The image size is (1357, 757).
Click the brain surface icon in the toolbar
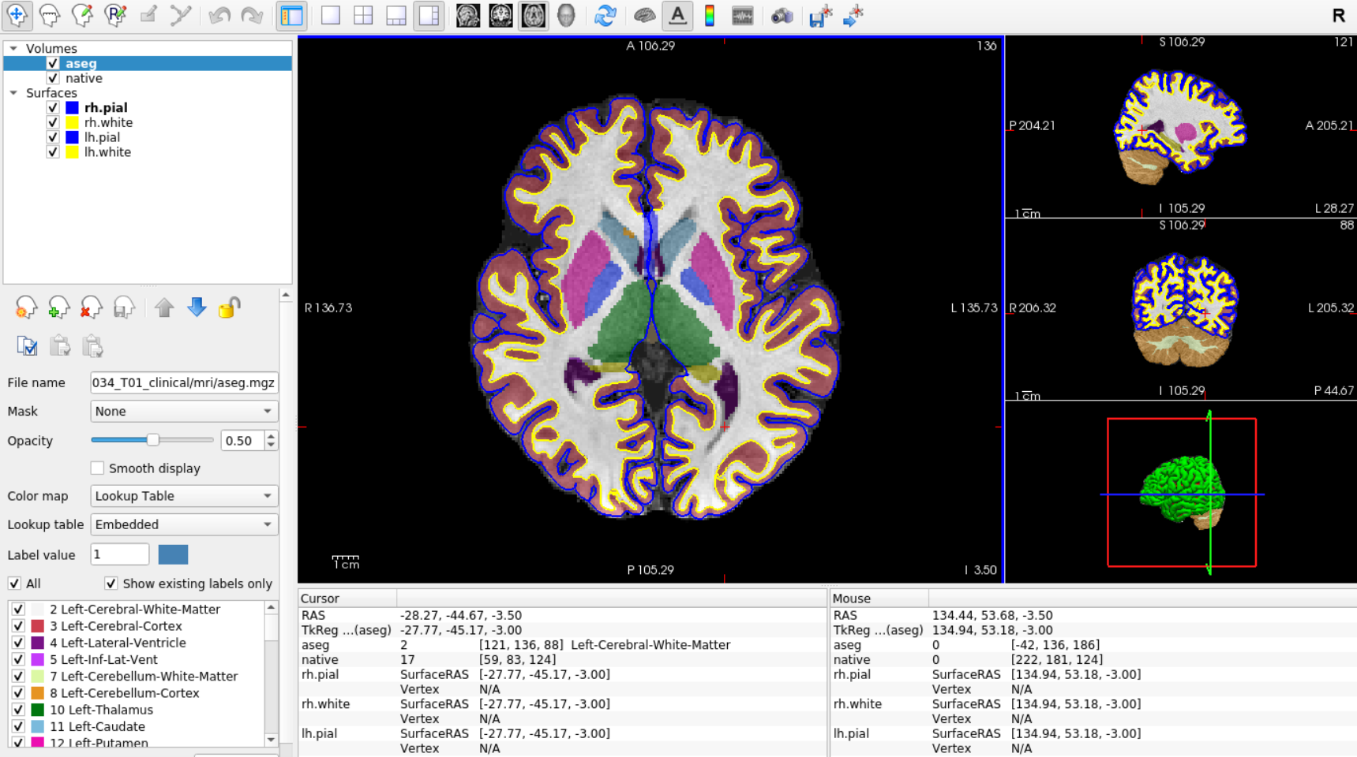tap(645, 15)
